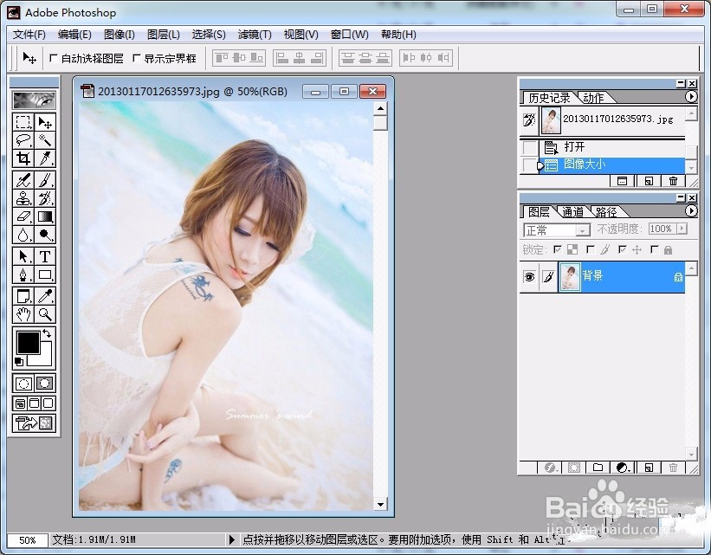
Task: Click the trash button in the Layers panel
Action: pos(673,468)
